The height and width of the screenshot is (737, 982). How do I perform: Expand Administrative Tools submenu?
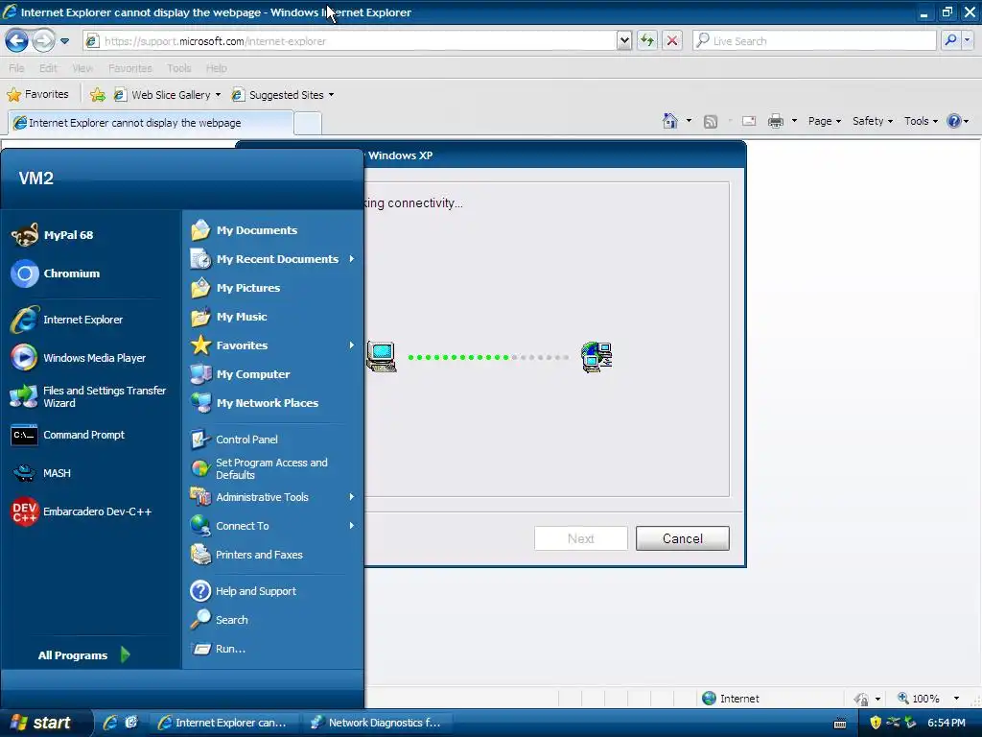pos(352,497)
